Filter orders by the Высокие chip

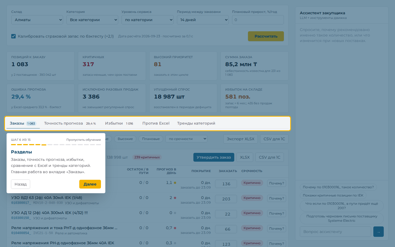125,139
